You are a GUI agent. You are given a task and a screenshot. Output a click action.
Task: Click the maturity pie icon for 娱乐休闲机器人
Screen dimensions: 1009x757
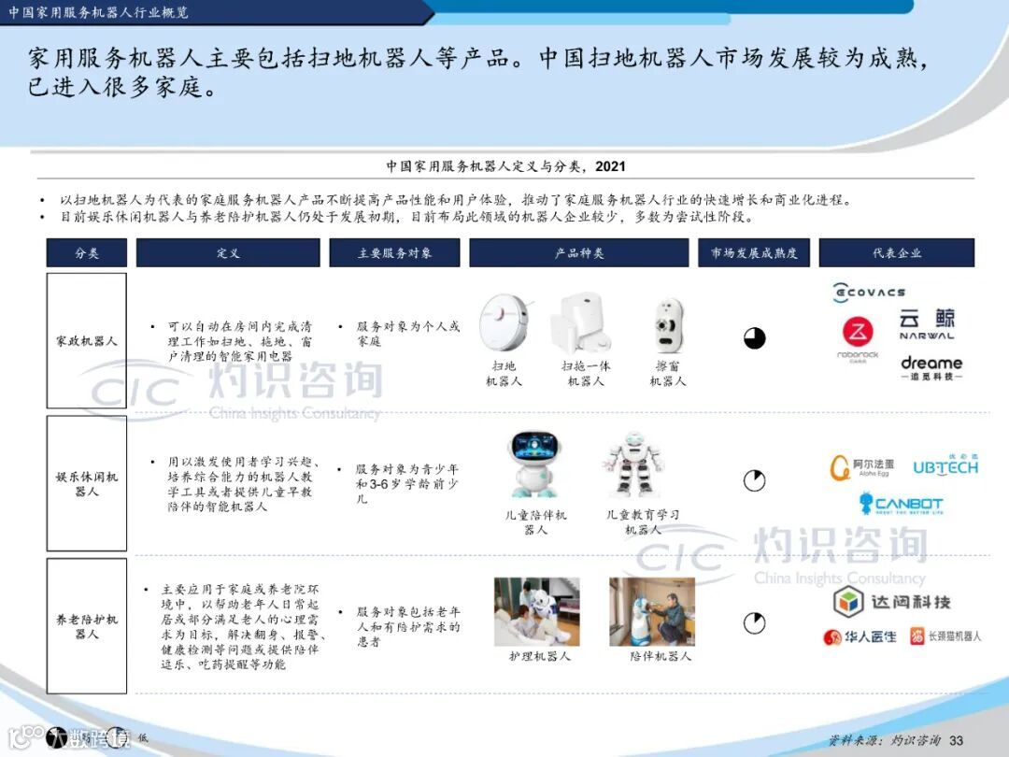pos(754,480)
